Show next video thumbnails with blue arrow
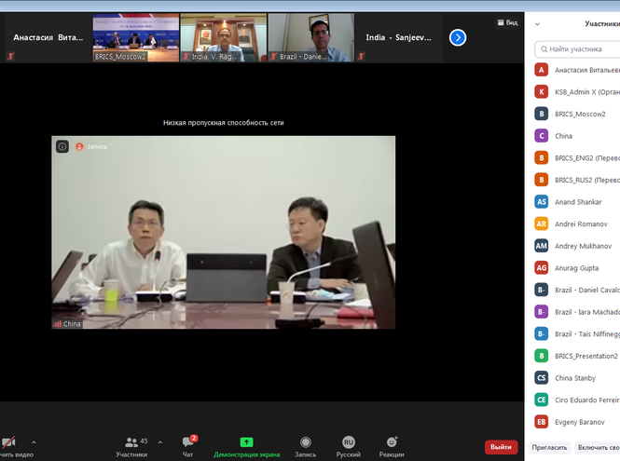The width and height of the screenshot is (620, 461). [x=458, y=37]
